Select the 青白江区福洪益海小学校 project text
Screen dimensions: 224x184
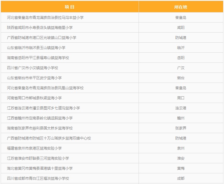38,179
